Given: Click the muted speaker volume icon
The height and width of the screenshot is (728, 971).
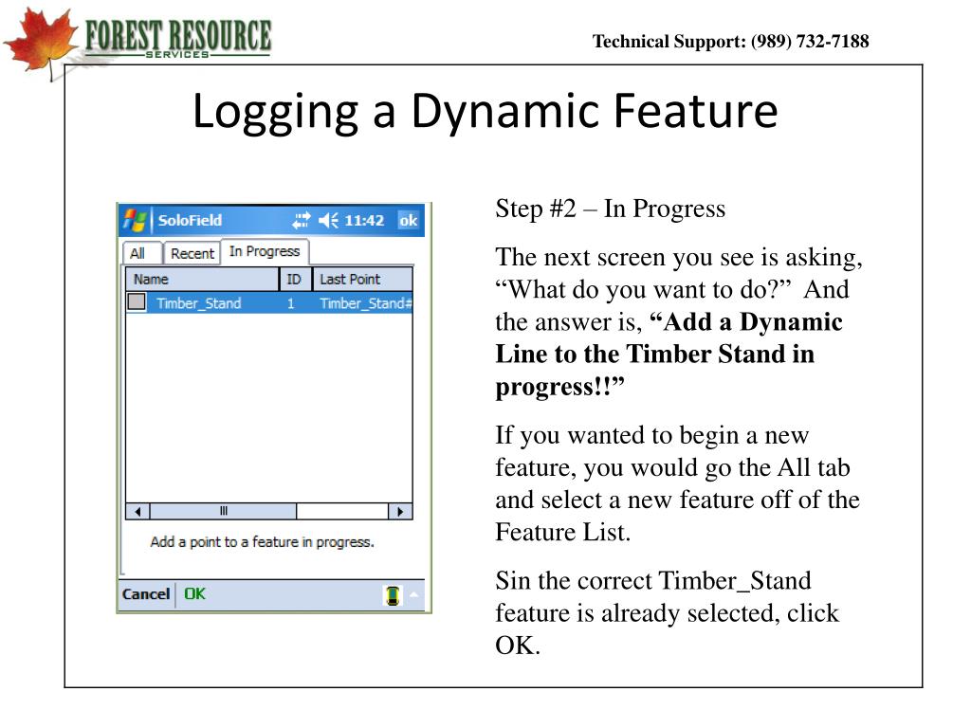Looking at the screenshot, I should coord(329,220).
